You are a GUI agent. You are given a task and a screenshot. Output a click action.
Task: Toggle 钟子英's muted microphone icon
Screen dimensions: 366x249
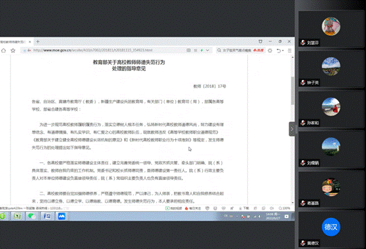click(302, 83)
